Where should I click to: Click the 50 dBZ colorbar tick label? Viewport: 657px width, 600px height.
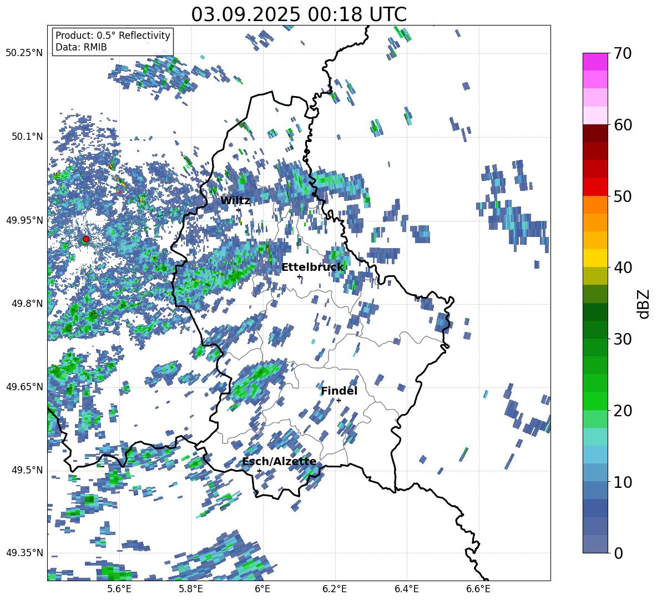[623, 196]
